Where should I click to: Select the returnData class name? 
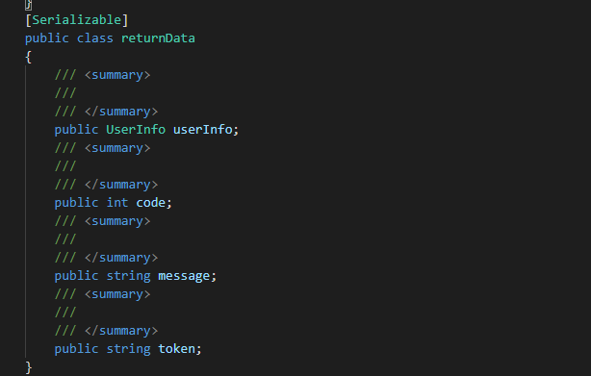(x=158, y=38)
